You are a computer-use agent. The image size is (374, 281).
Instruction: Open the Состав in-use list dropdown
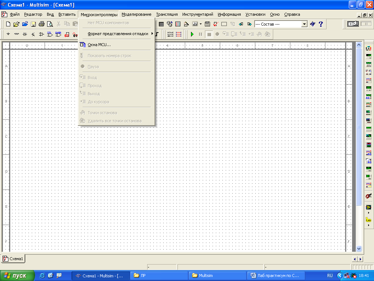click(304, 24)
